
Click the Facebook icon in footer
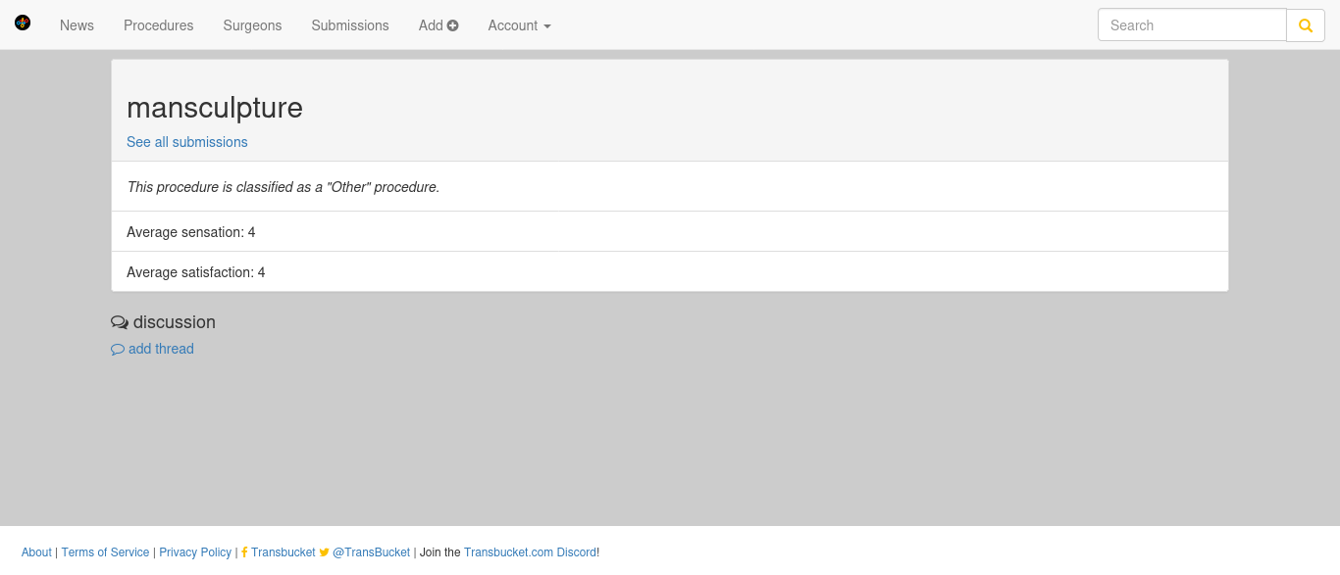[x=244, y=552]
